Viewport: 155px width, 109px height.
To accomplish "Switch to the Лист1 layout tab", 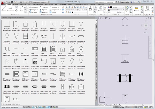I will (113, 105).
